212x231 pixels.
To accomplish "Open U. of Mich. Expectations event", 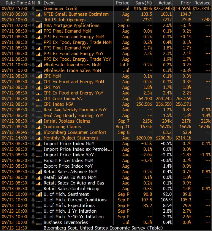I will (69, 206).
